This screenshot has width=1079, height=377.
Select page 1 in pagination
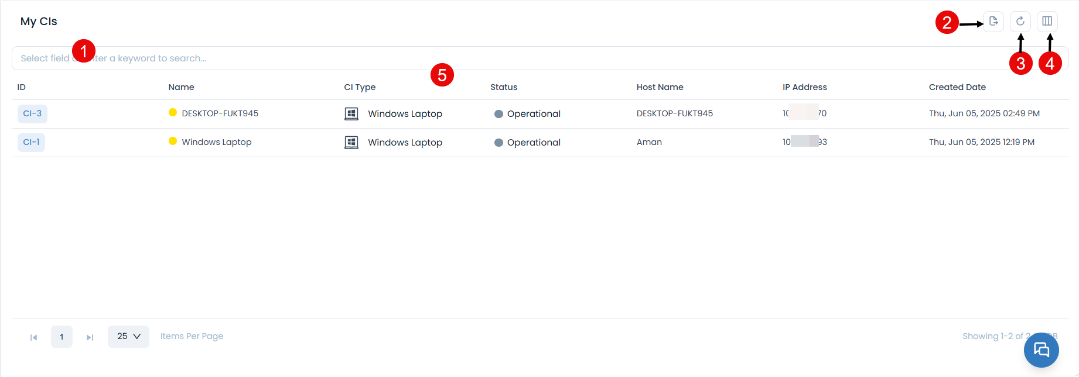[x=62, y=337]
